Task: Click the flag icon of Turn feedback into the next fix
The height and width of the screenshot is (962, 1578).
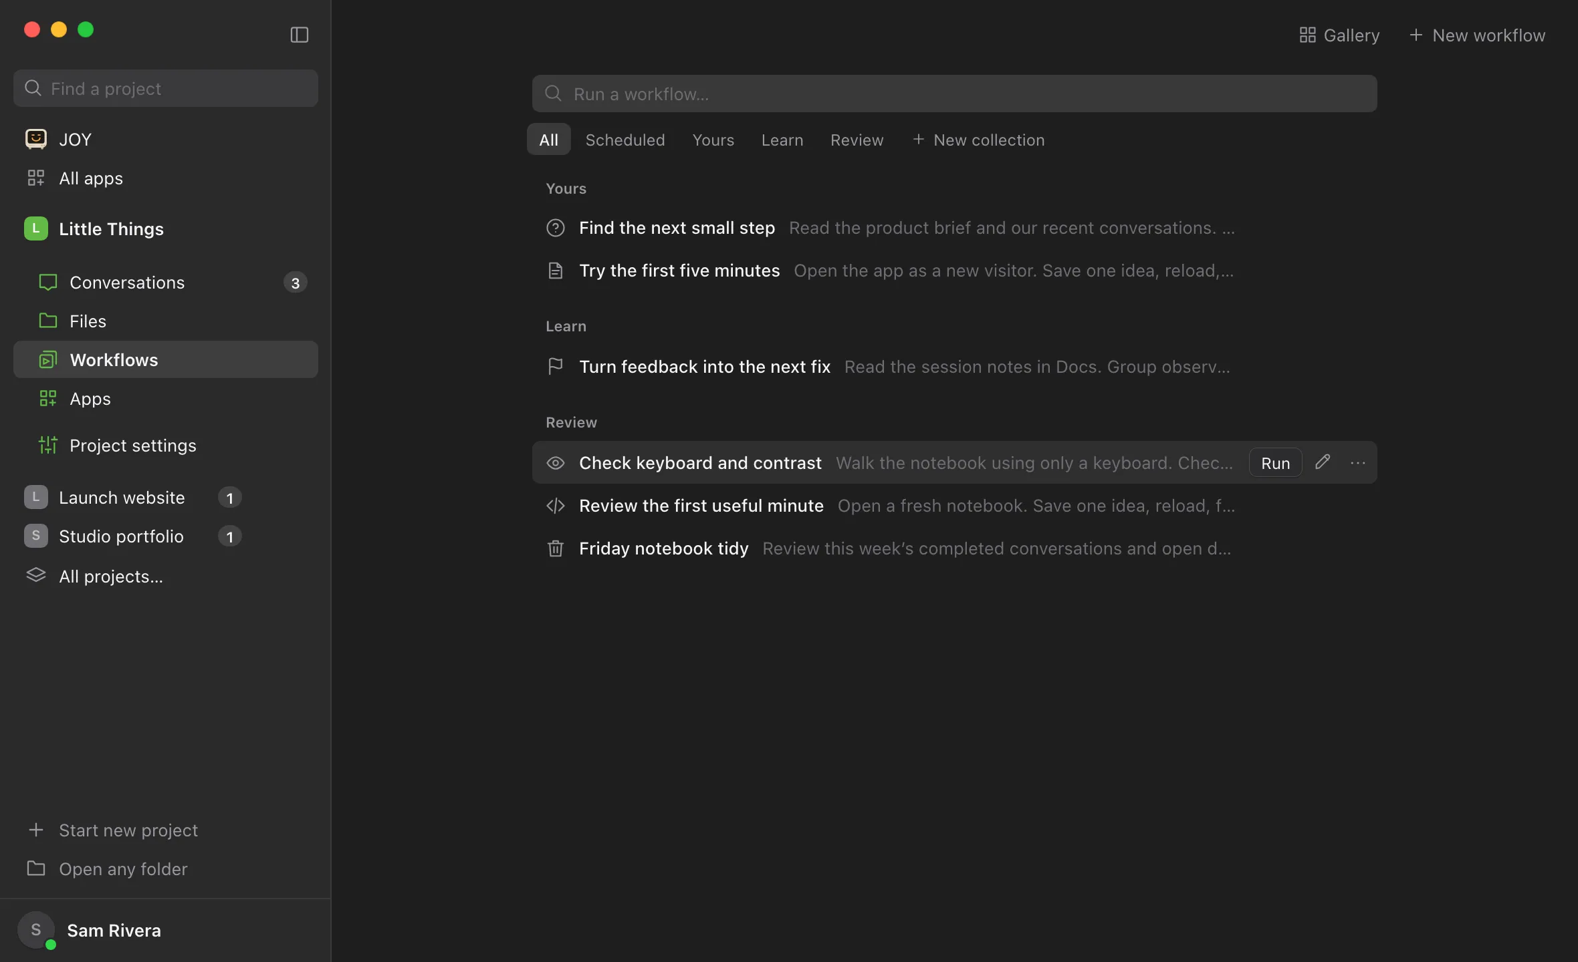Action: click(556, 367)
